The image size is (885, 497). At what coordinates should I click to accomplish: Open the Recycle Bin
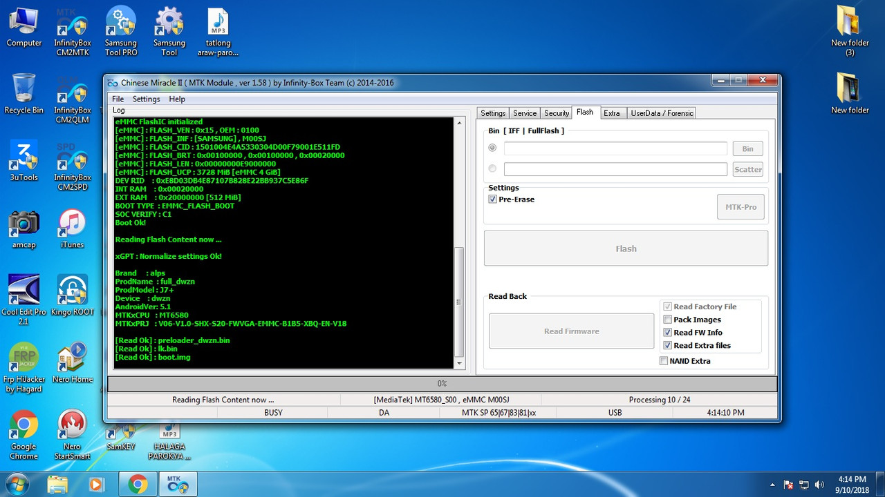click(x=24, y=94)
